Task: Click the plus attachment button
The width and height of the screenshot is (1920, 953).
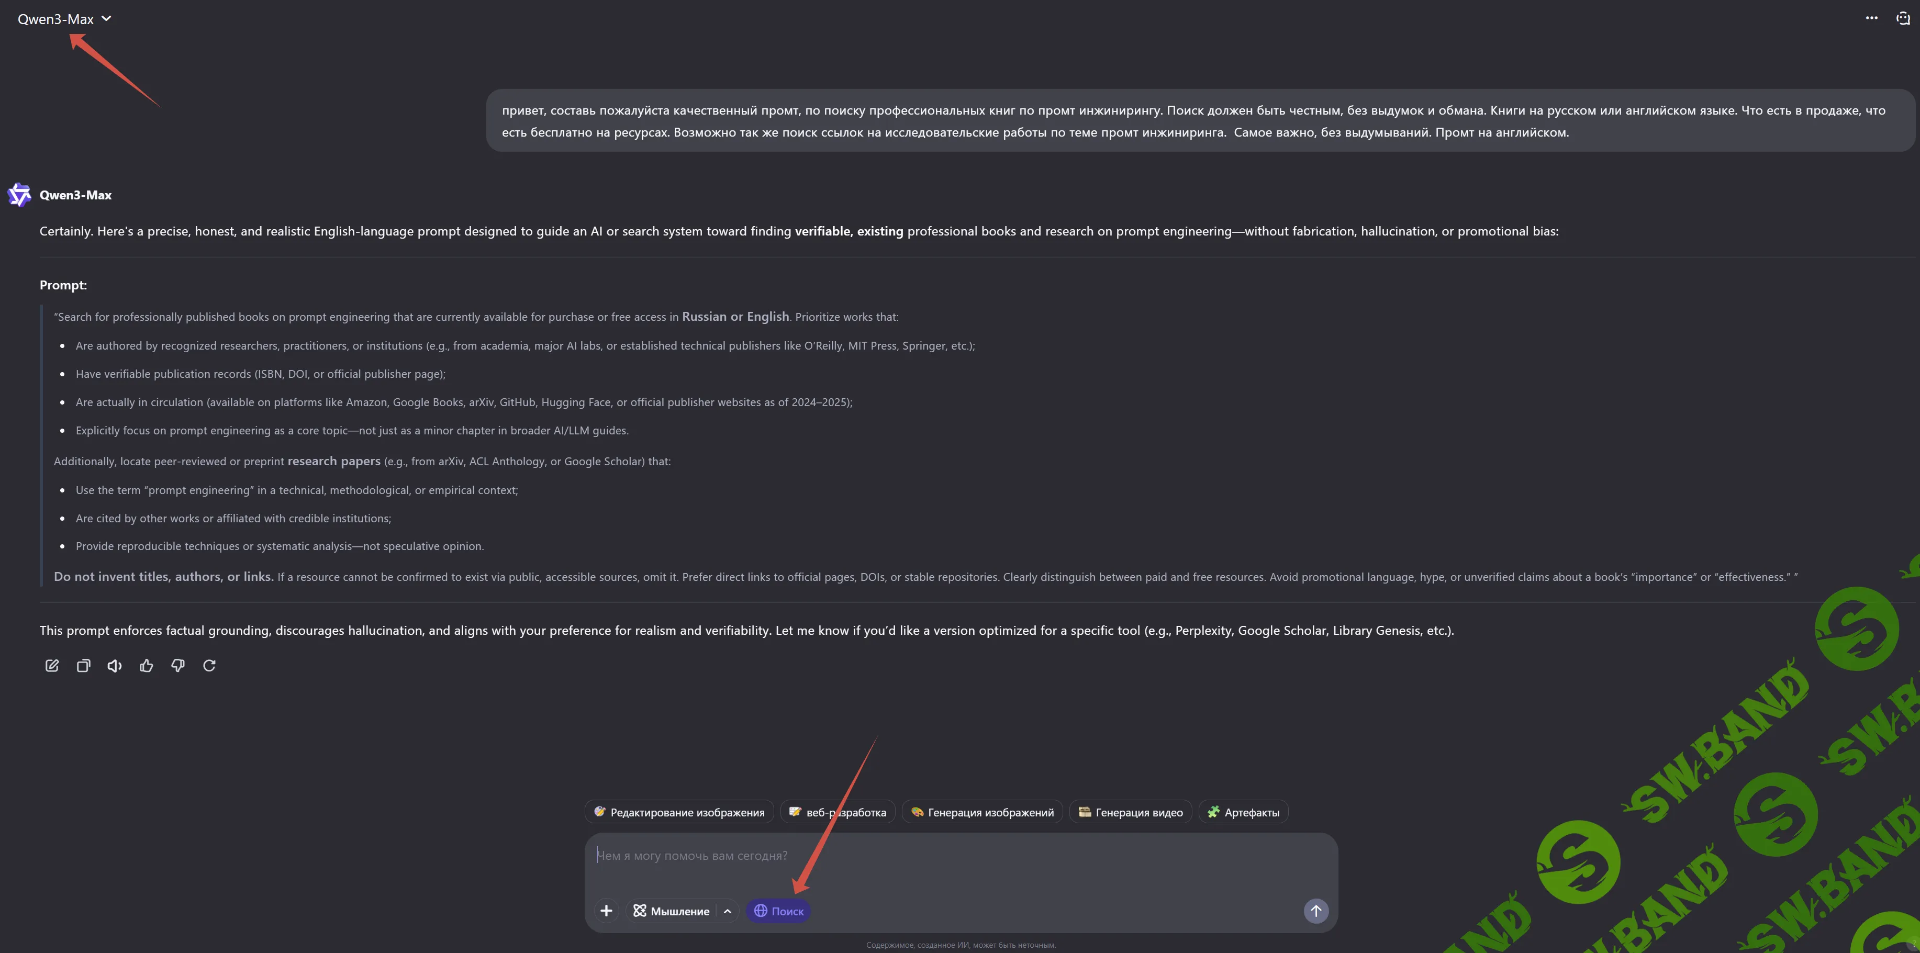Action: pos(606,911)
